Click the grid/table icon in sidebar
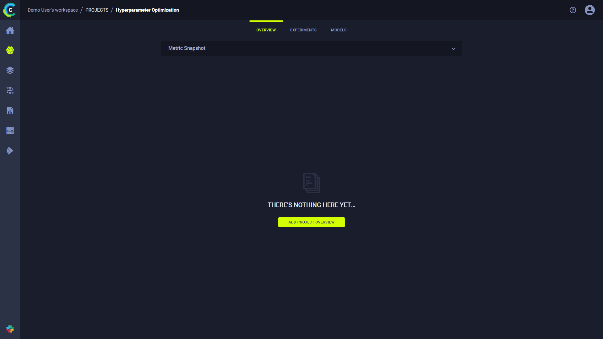 10,131
